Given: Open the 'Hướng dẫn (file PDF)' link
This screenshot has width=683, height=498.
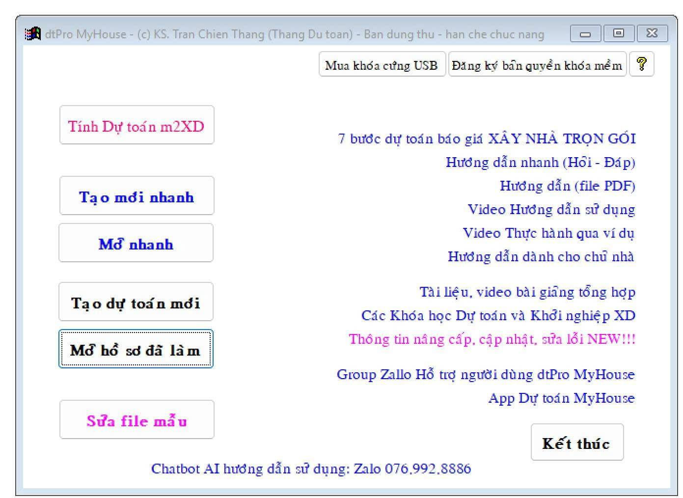Looking at the screenshot, I should (x=567, y=186).
